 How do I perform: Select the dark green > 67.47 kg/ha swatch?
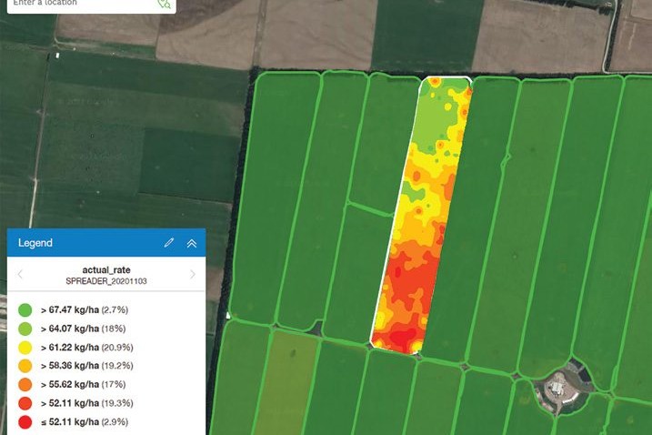[25, 310]
